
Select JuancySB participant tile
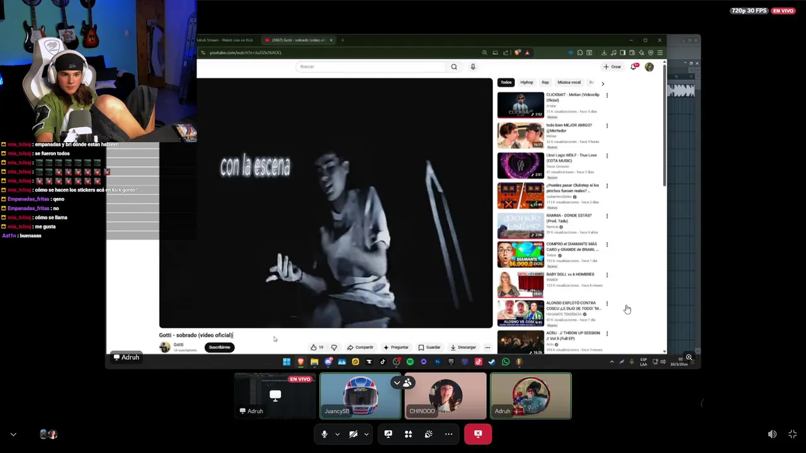click(x=360, y=396)
